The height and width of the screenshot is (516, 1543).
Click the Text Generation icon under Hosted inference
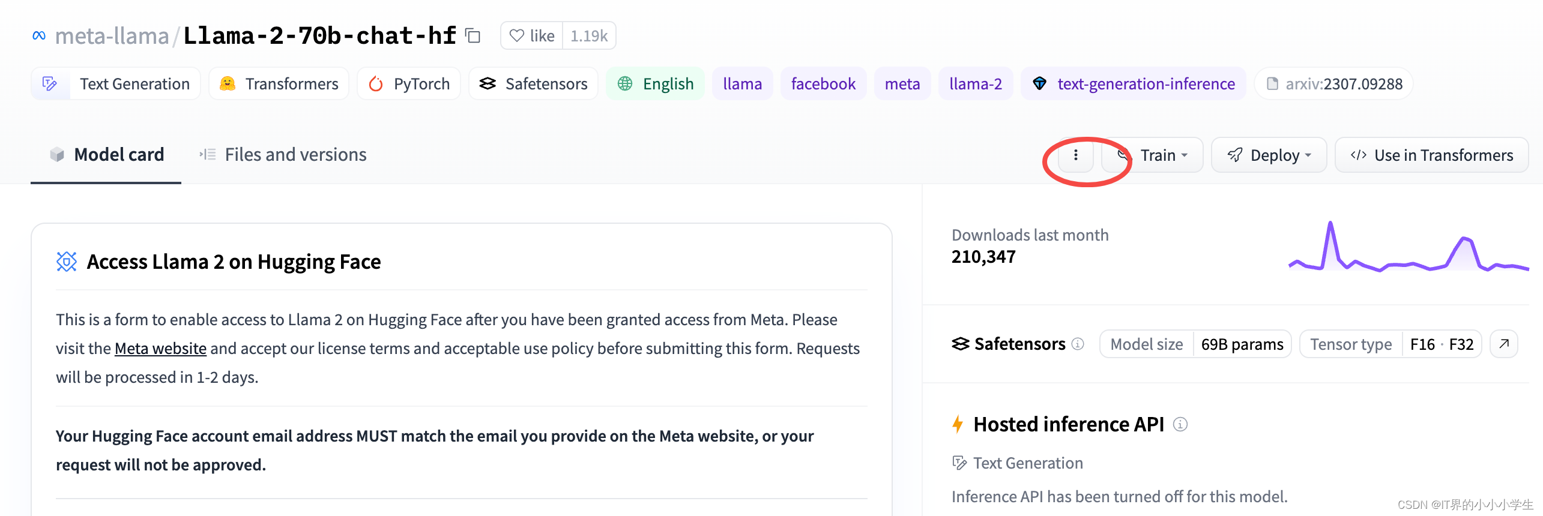[x=959, y=463]
